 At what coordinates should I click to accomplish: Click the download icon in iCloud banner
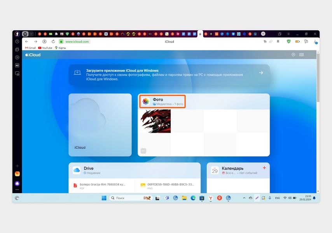(77, 72)
